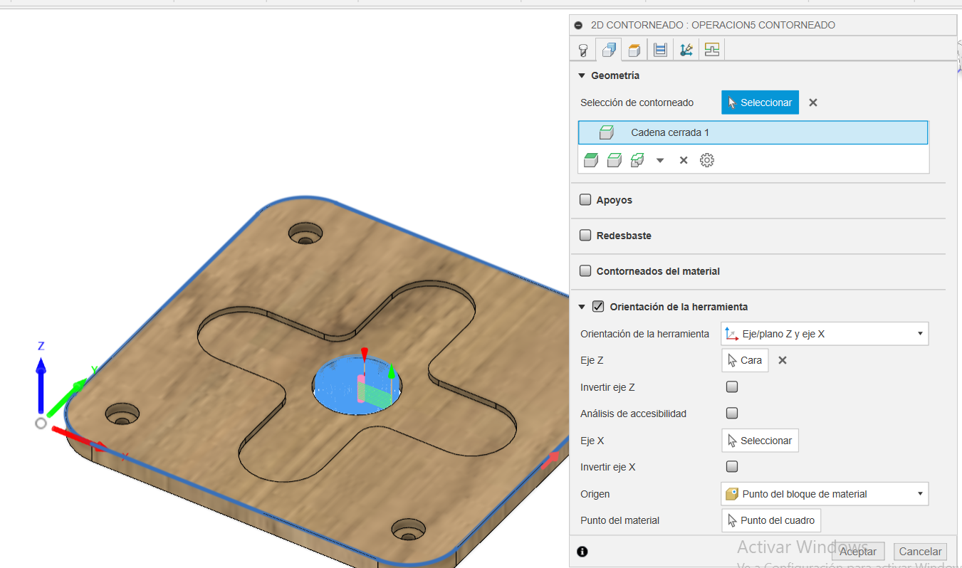
Task: Click the white origin circle of the triad
Action: pyautogui.click(x=41, y=424)
